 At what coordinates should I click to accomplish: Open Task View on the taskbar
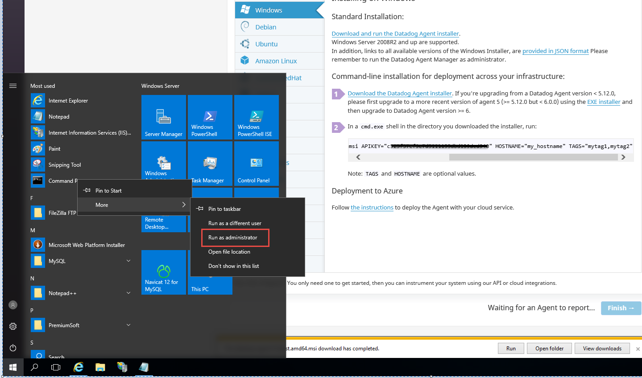point(56,367)
